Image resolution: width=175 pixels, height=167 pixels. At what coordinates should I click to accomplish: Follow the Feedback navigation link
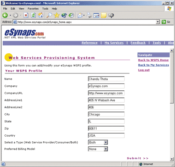(138, 43)
